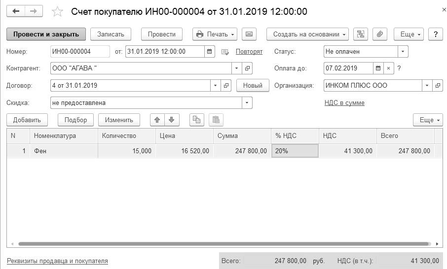Select price cell 16 520,00
The image size is (447, 269).
tap(185, 151)
